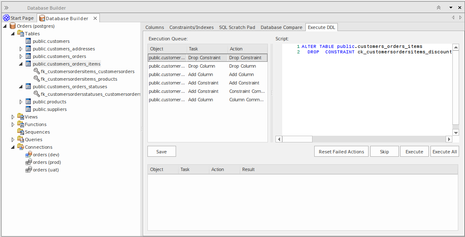The image size is (465, 237).
Task: Open the Database Compare tab
Action: 281,27
